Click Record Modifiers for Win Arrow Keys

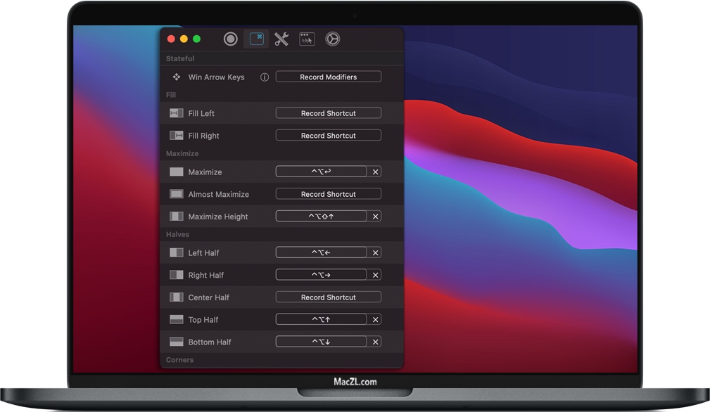pyautogui.click(x=328, y=76)
